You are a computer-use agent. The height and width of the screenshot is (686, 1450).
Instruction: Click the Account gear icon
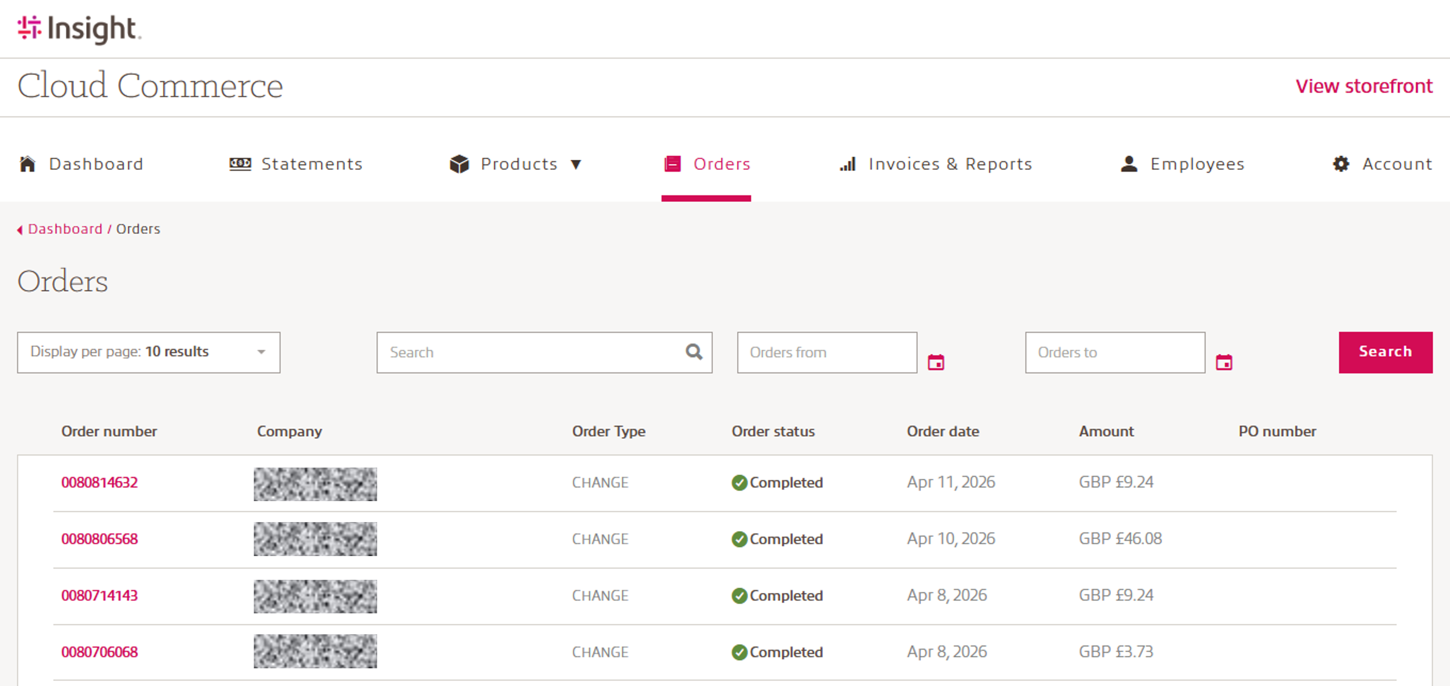(x=1341, y=164)
